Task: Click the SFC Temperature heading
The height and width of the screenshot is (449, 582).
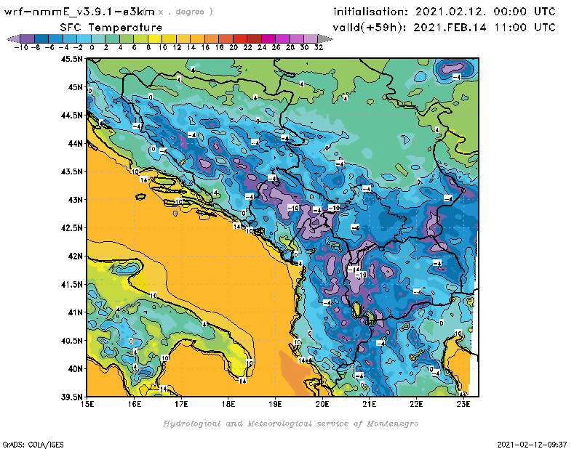Action: click(111, 28)
